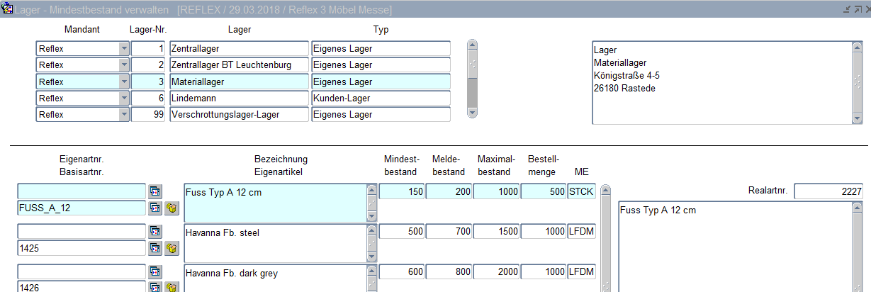Click down arrow of Lager address box scrollbar
Image resolution: width=871 pixels, height=292 pixels.
857,118
